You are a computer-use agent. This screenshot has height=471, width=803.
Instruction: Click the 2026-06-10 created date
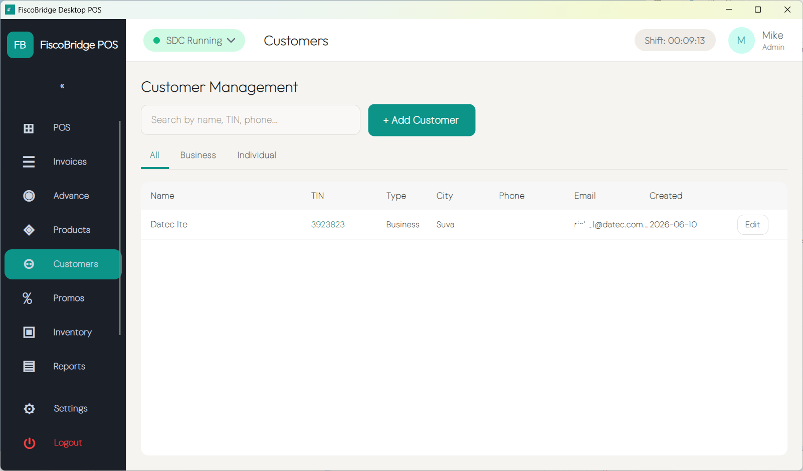(673, 224)
